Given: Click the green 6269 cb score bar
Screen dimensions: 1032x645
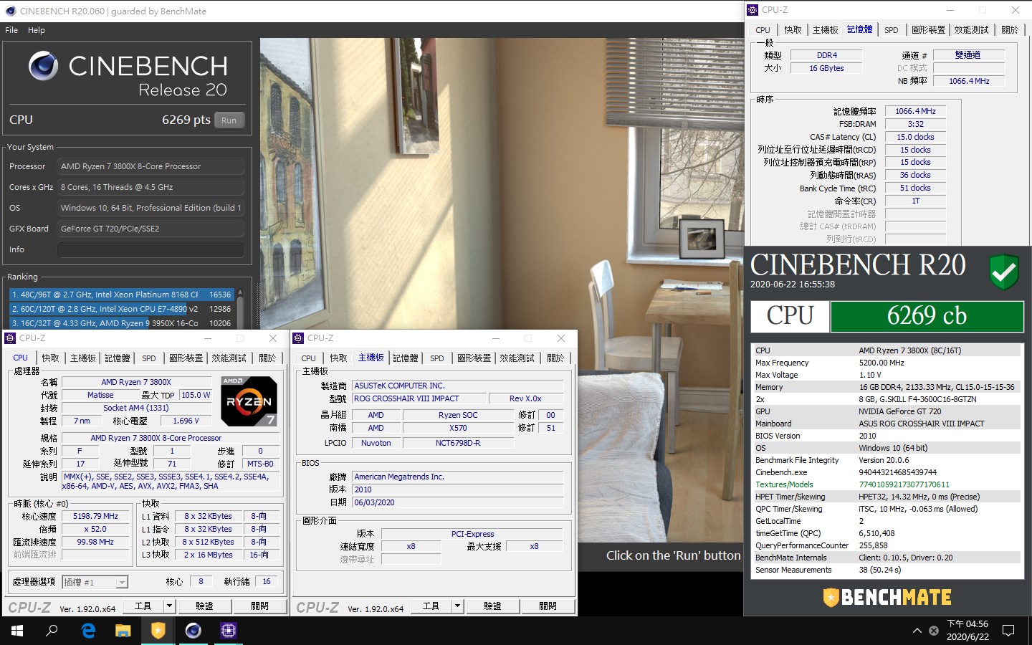Looking at the screenshot, I should coord(927,316).
